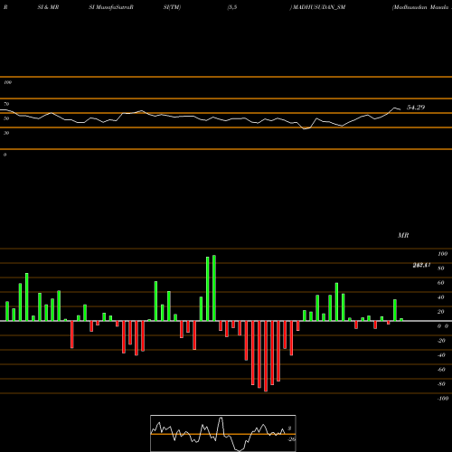The image size is (452, 452).
Task: Click the ')MADHUSUDAN_SM' symbol label
Action: [x=317, y=7]
